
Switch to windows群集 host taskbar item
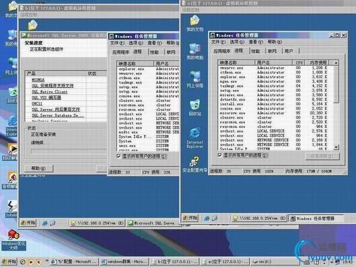[x=125, y=262]
